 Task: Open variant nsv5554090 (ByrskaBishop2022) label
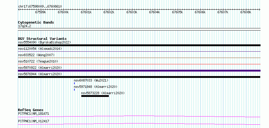[x=44, y=42]
